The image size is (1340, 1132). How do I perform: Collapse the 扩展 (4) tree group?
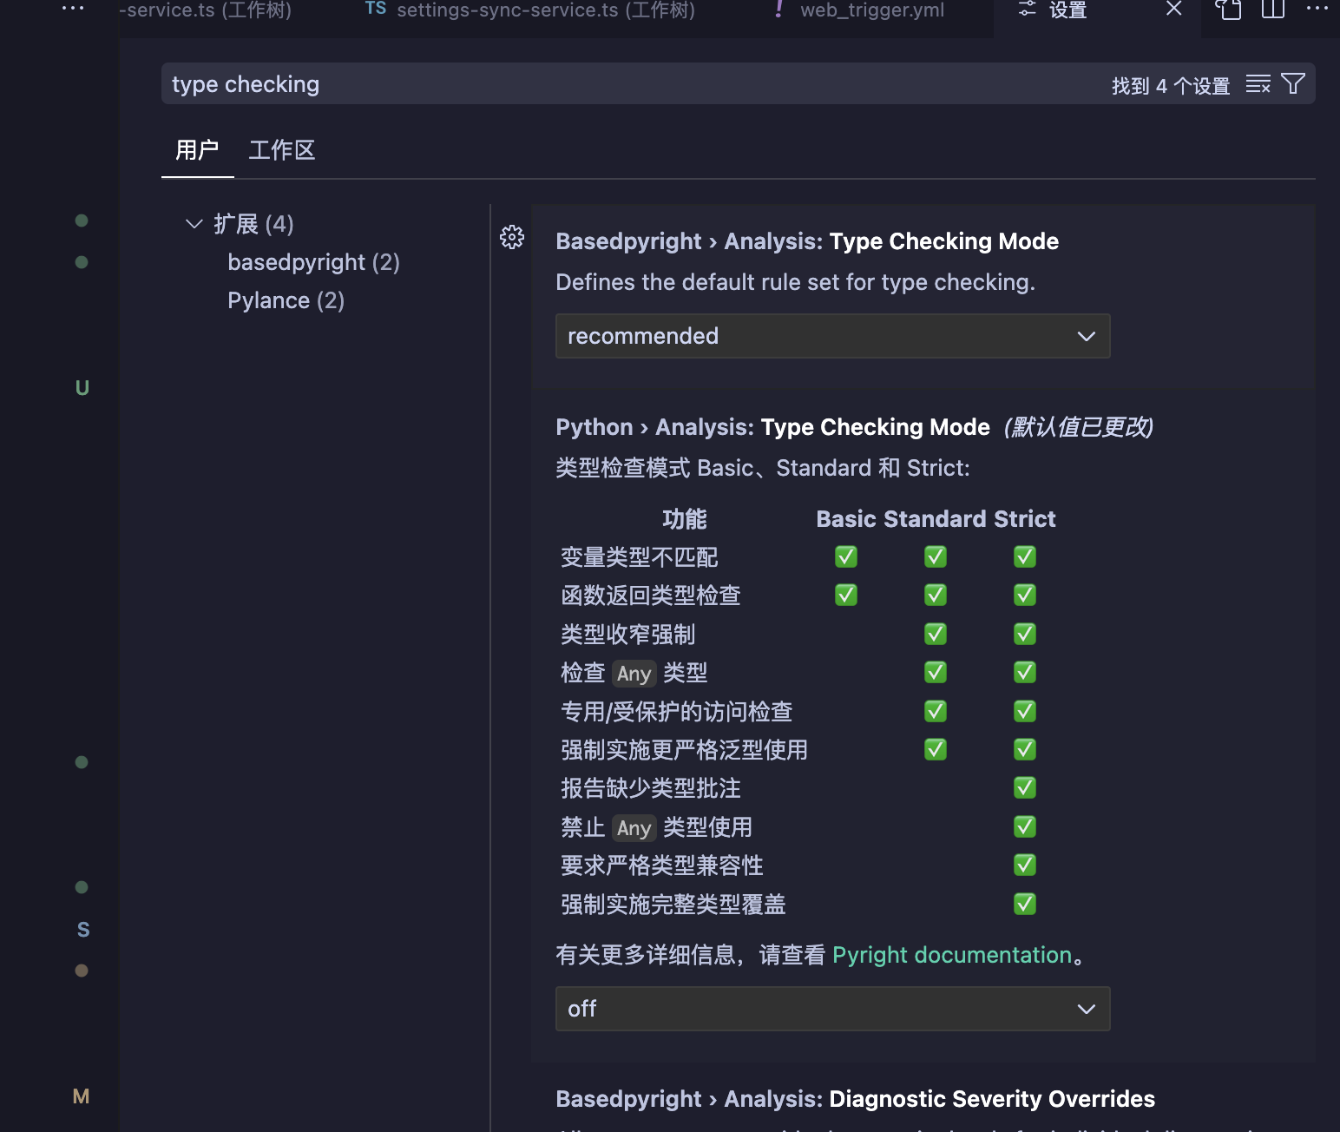[194, 224]
